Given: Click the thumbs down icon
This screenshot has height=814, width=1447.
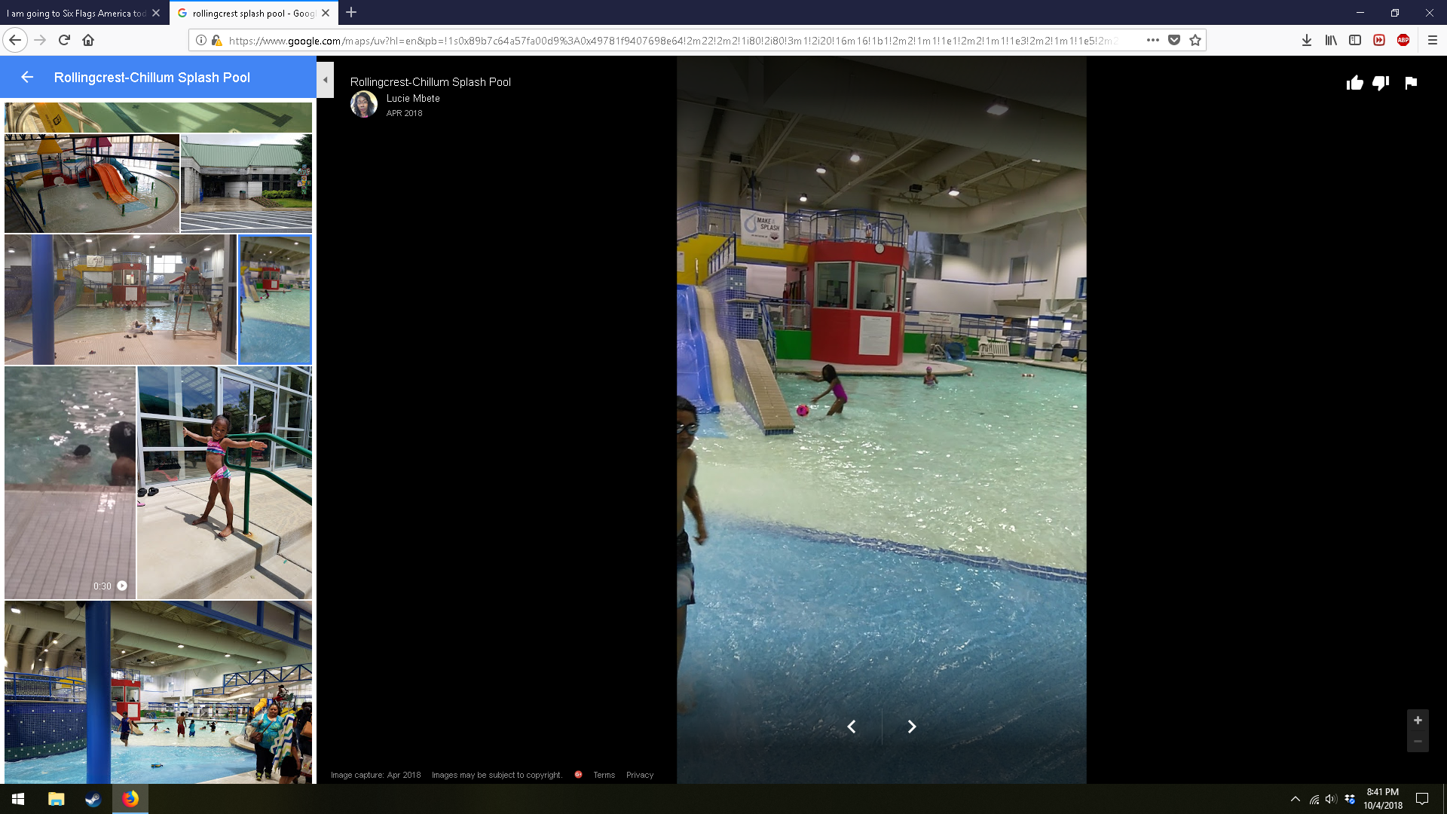Looking at the screenshot, I should coord(1381,83).
